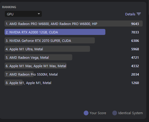Viewport: 149px width, 122px height.
Task: Select the Apple M1 Max ranking entry
Action: [x=36, y=66]
